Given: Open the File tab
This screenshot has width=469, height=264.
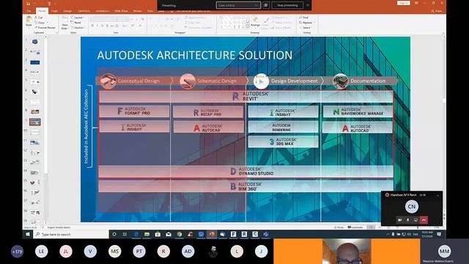Looking at the screenshot, I should coord(29,11).
